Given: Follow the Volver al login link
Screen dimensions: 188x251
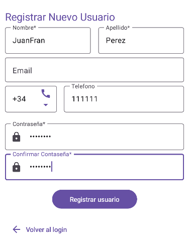Looking at the screenshot, I should 46,230.
